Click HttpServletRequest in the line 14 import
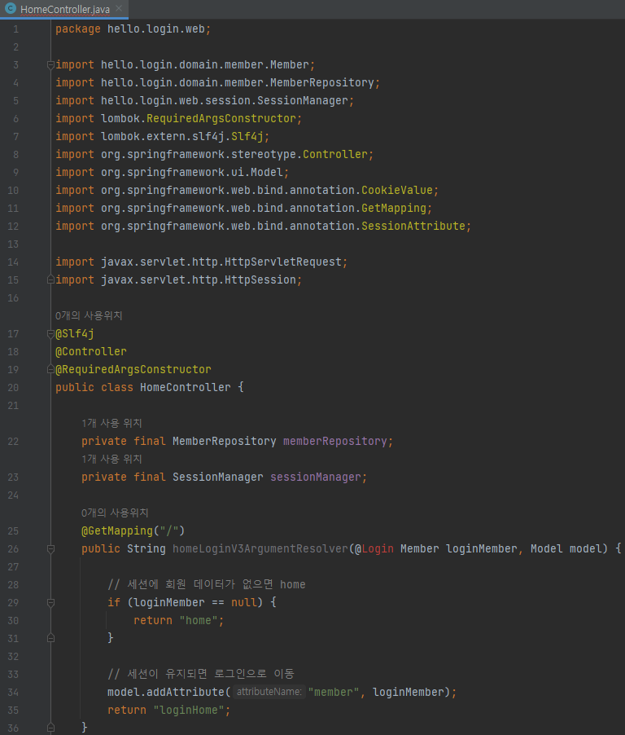Viewport: 625px width, 735px height. click(283, 262)
